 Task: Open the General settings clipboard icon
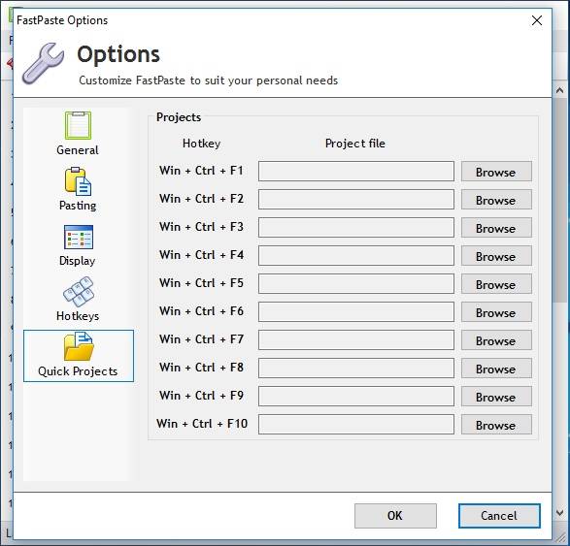click(x=78, y=125)
